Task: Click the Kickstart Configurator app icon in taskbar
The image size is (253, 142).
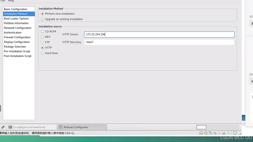Action: (61, 127)
